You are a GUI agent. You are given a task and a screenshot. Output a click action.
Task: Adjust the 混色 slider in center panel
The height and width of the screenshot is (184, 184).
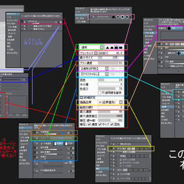pyautogui.click(x=110, y=80)
